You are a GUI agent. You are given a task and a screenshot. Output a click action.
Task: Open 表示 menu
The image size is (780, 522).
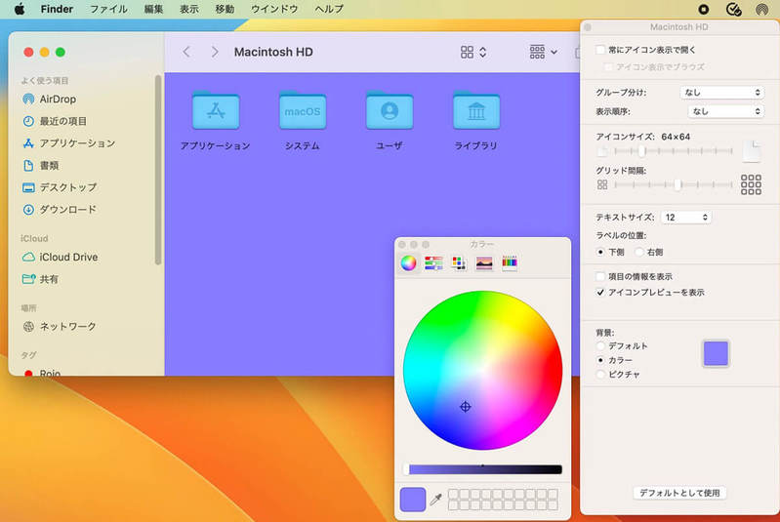click(x=189, y=9)
